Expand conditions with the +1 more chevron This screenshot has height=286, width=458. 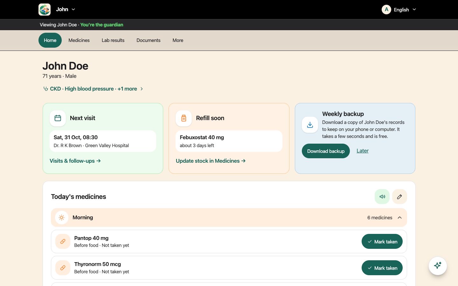(142, 89)
